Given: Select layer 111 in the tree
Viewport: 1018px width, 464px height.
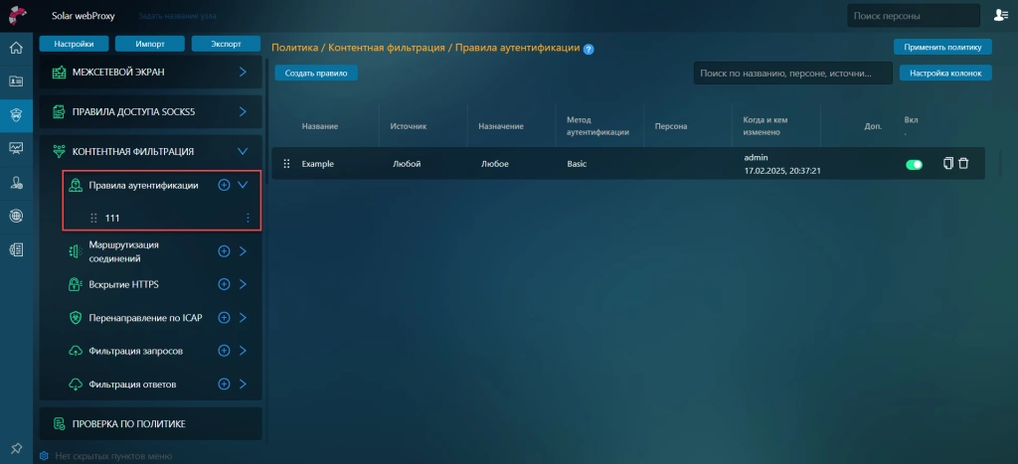Looking at the screenshot, I should (112, 219).
